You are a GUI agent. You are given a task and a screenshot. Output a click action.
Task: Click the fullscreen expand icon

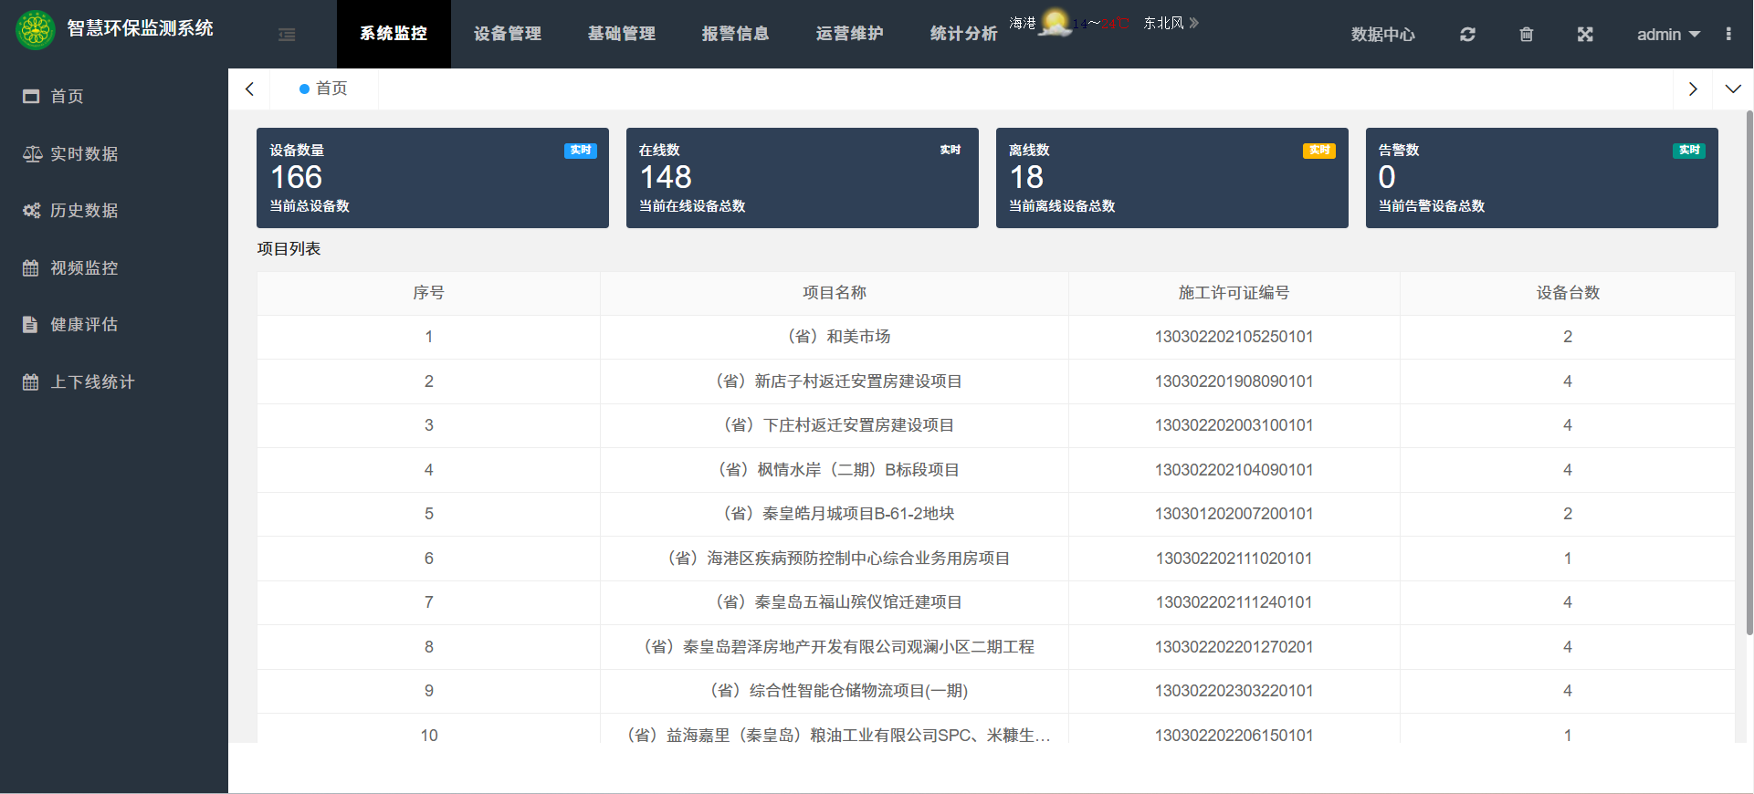click(x=1585, y=35)
